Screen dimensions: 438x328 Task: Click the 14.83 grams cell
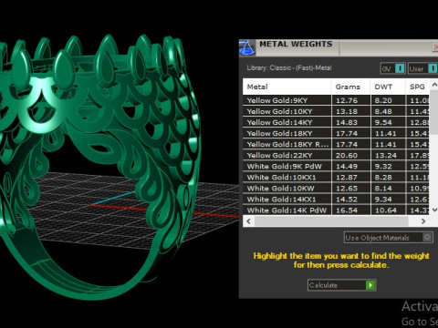pyautogui.click(x=351, y=122)
